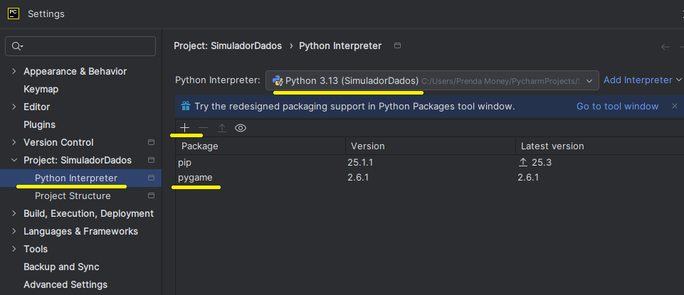Expand the Editor section

tap(14, 107)
